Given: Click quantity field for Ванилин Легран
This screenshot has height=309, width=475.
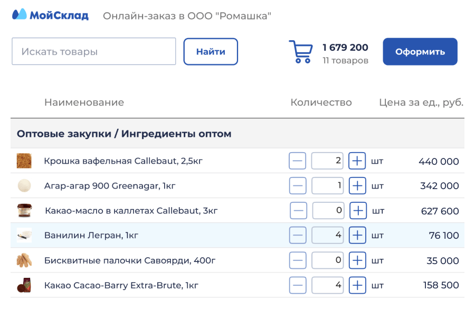Looking at the screenshot, I should tap(327, 235).
